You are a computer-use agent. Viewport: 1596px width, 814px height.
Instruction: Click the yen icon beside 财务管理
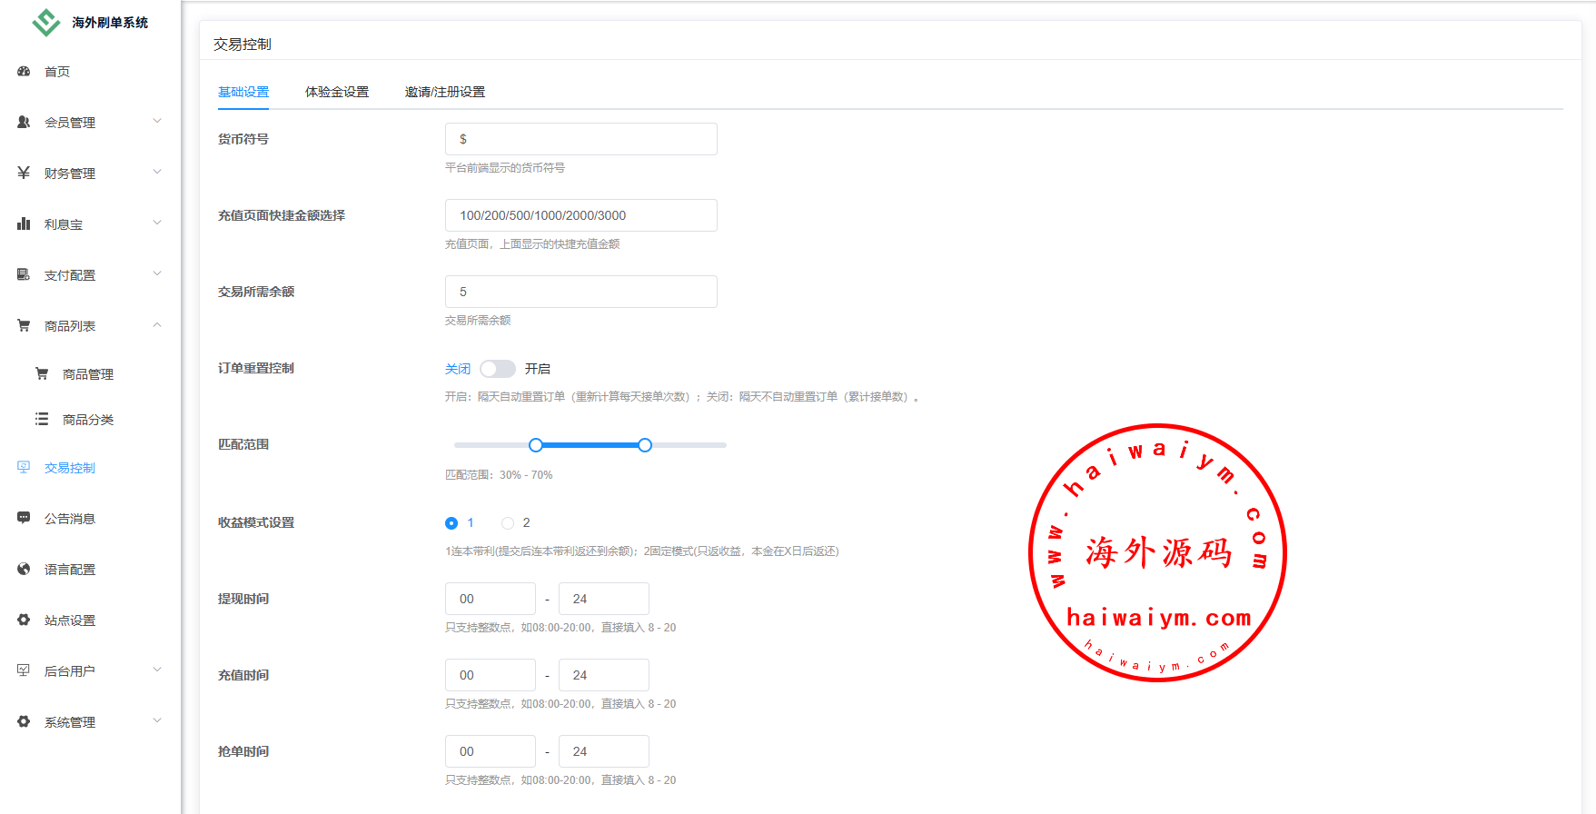pyautogui.click(x=24, y=173)
